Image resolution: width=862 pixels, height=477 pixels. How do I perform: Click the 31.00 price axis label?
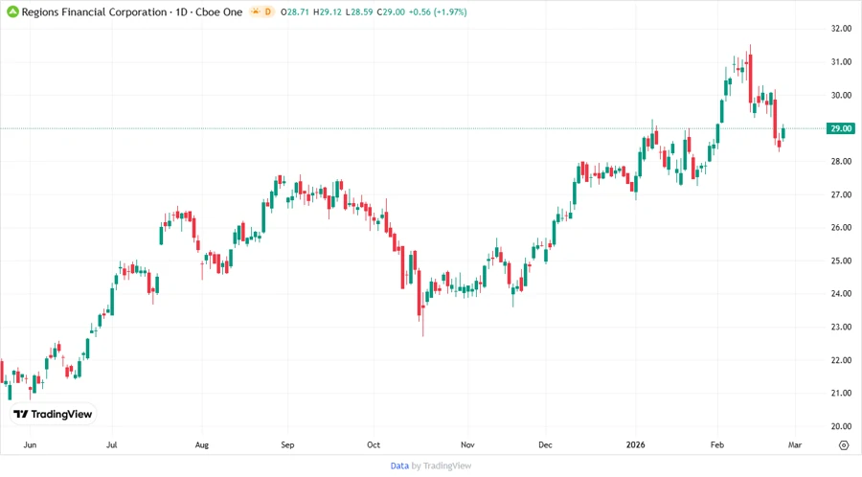tap(841, 62)
